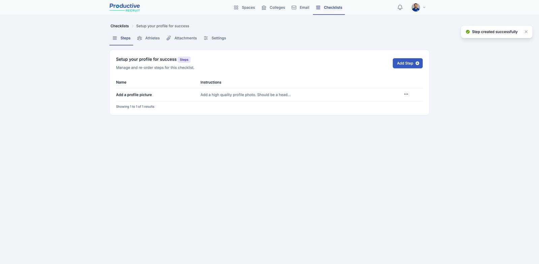Click the step instructions text

(245, 95)
